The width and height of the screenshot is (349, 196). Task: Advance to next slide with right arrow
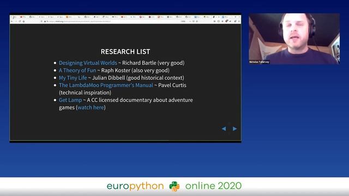(x=234, y=128)
